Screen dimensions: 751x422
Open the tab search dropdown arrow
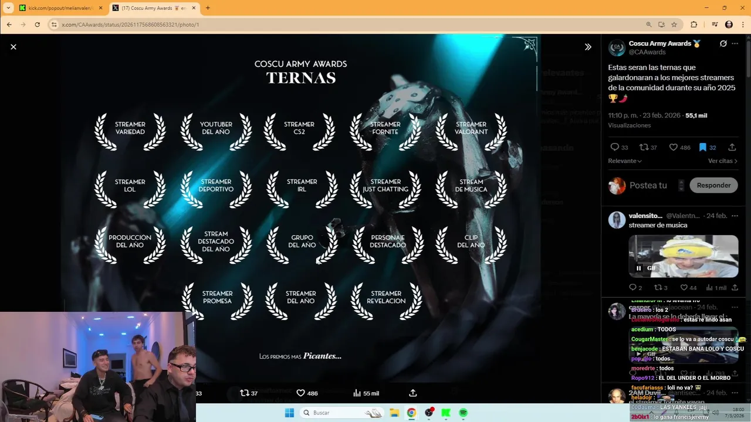click(x=8, y=8)
